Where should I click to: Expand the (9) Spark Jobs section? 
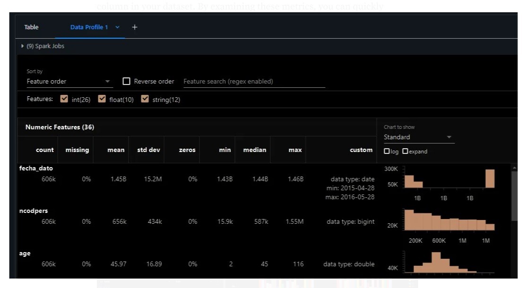pos(22,46)
